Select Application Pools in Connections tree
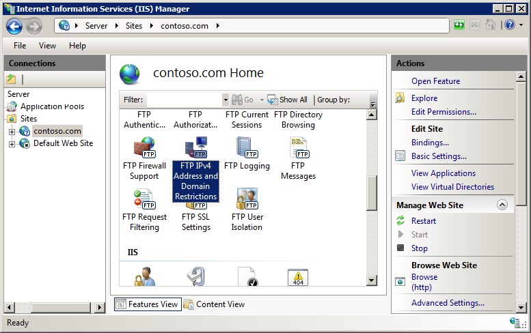Viewport: 531px width, 333px height. tap(52, 106)
